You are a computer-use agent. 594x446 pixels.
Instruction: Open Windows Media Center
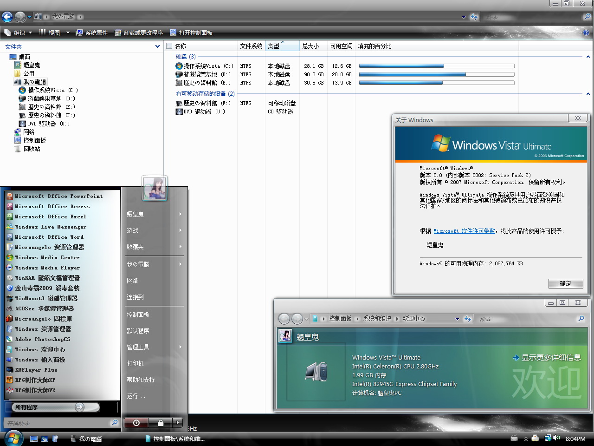(43, 257)
